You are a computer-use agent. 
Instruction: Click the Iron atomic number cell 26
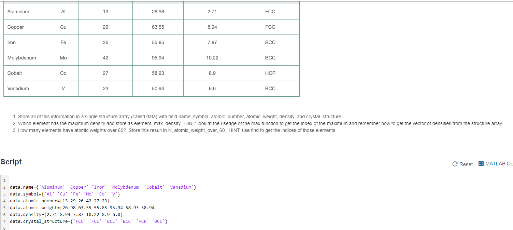(105, 42)
